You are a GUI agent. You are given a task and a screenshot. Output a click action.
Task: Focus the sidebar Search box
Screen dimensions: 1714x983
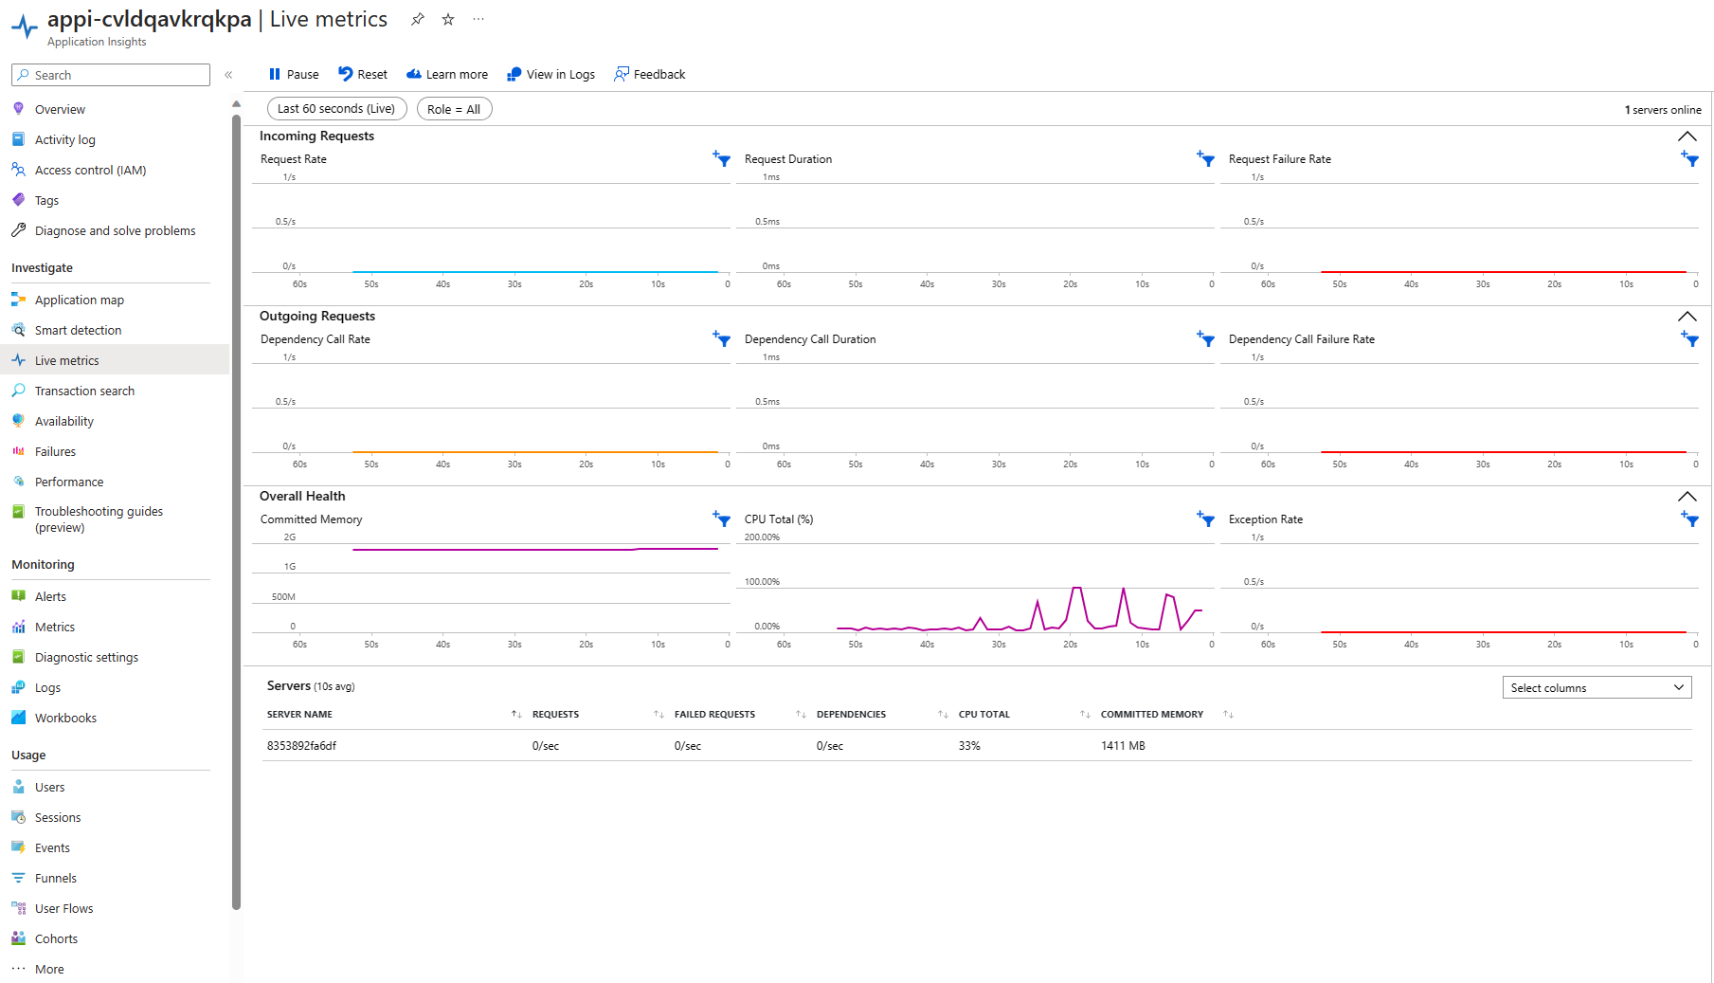tap(111, 75)
